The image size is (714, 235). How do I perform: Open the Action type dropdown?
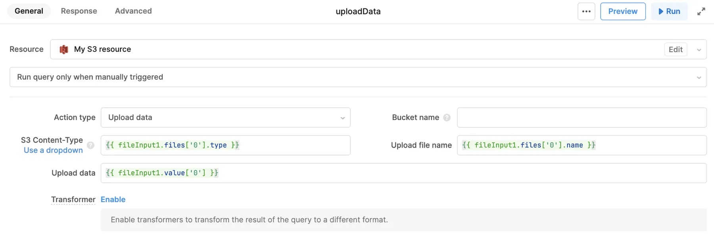[225, 117]
